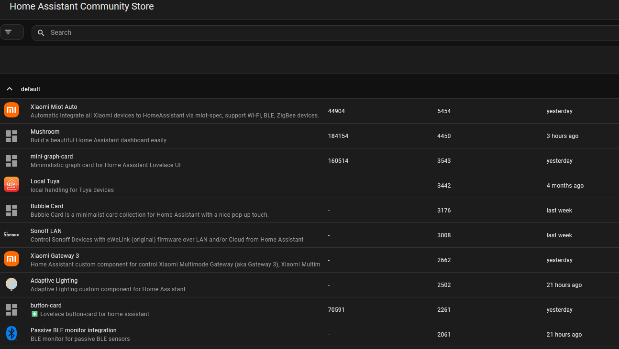
Task: Open the mini-graph-card repository
Action: point(52,157)
